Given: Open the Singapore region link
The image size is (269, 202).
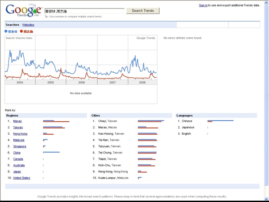Looking at the screenshot, I should (x=20, y=146).
